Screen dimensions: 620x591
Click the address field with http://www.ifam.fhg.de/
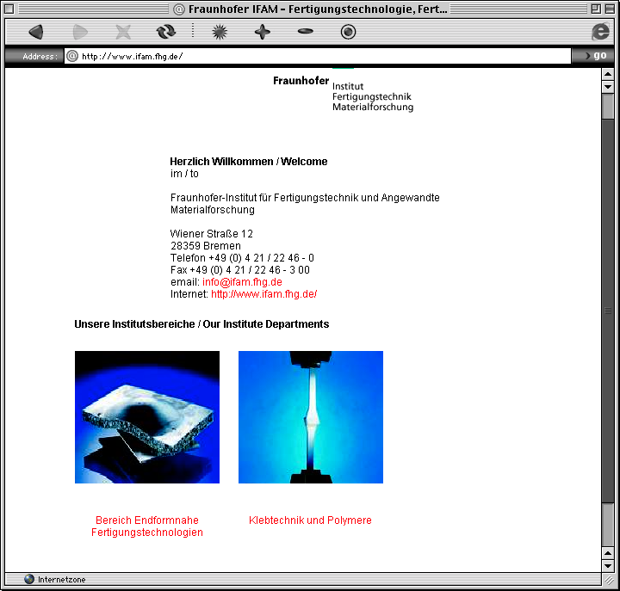(x=318, y=56)
